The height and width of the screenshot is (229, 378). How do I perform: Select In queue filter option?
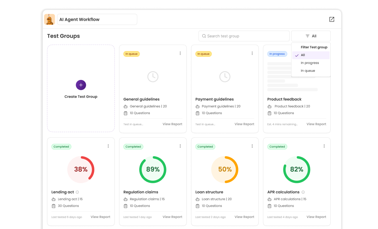[x=311, y=71]
